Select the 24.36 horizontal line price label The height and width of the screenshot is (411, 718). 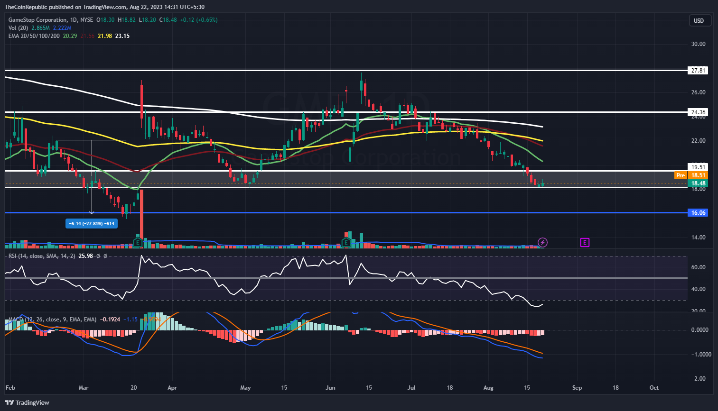point(699,112)
